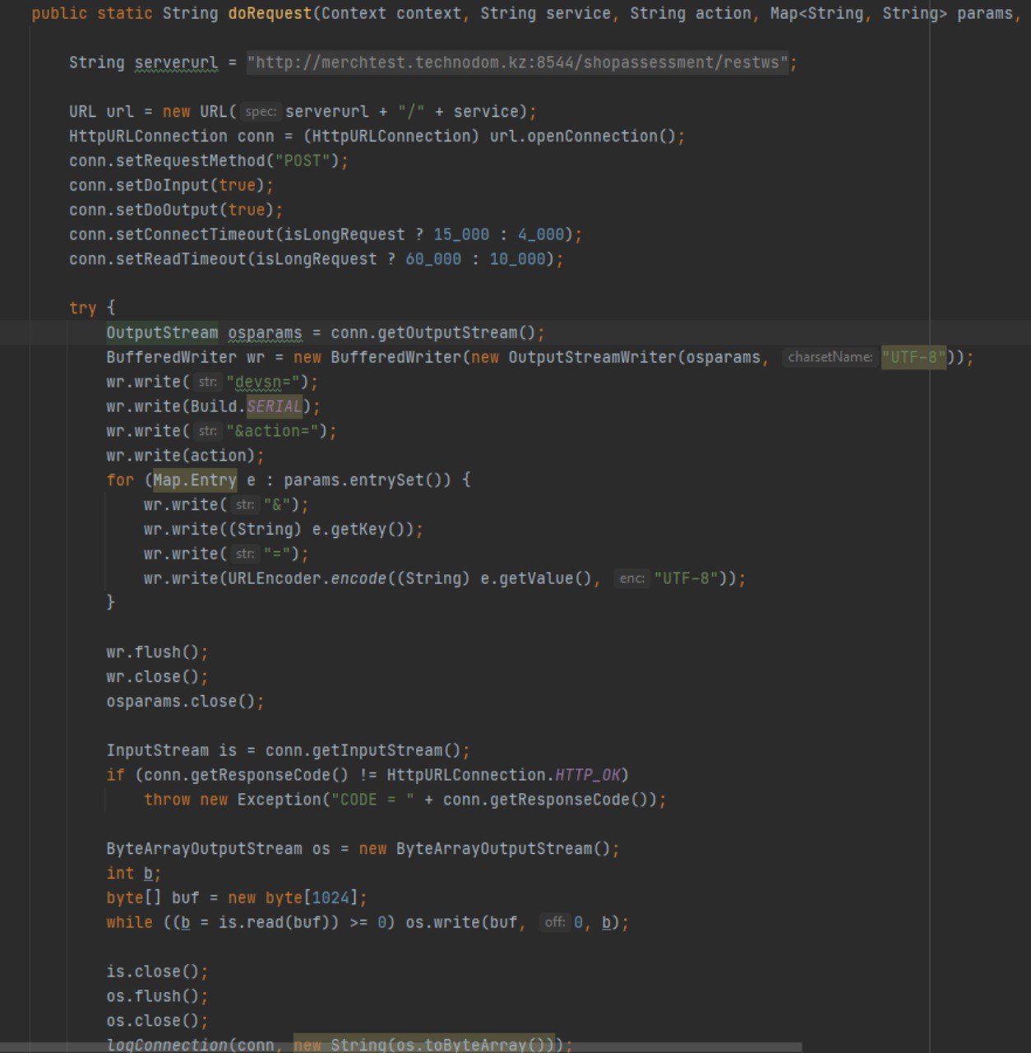
Task: Click the if keyword
Action: pos(115,776)
